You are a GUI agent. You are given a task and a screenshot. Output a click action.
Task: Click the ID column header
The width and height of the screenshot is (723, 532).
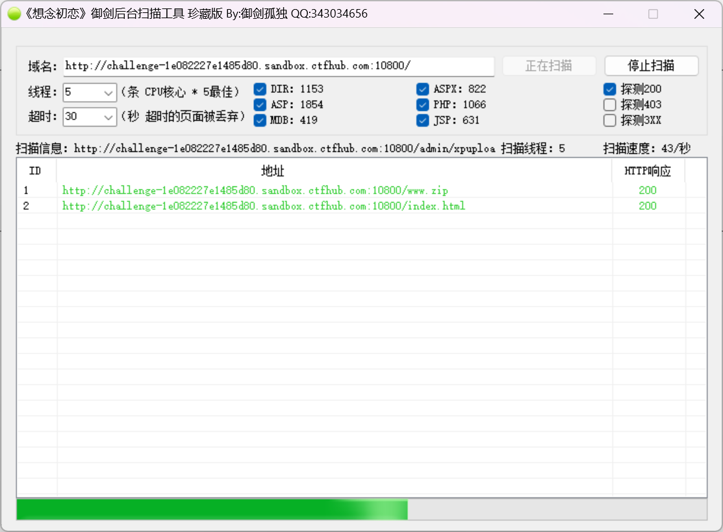36,171
